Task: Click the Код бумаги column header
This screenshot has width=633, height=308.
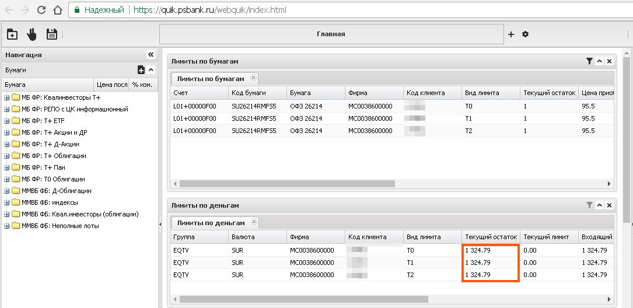Action: pyautogui.click(x=249, y=93)
